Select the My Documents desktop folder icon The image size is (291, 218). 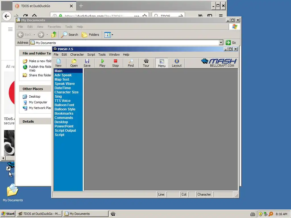13,192
